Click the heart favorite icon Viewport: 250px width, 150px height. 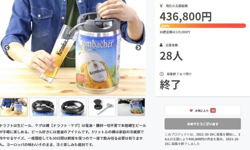point(191,110)
